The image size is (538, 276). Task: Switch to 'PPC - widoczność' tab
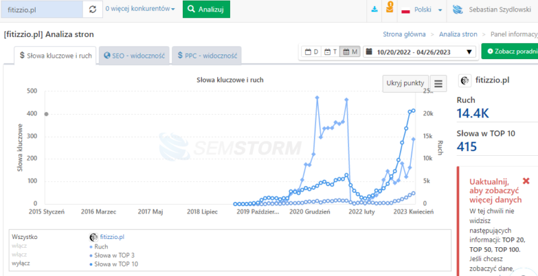tap(206, 56)
